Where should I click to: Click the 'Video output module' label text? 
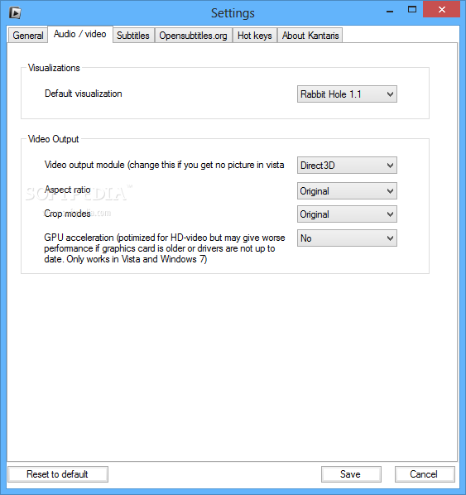164,165
